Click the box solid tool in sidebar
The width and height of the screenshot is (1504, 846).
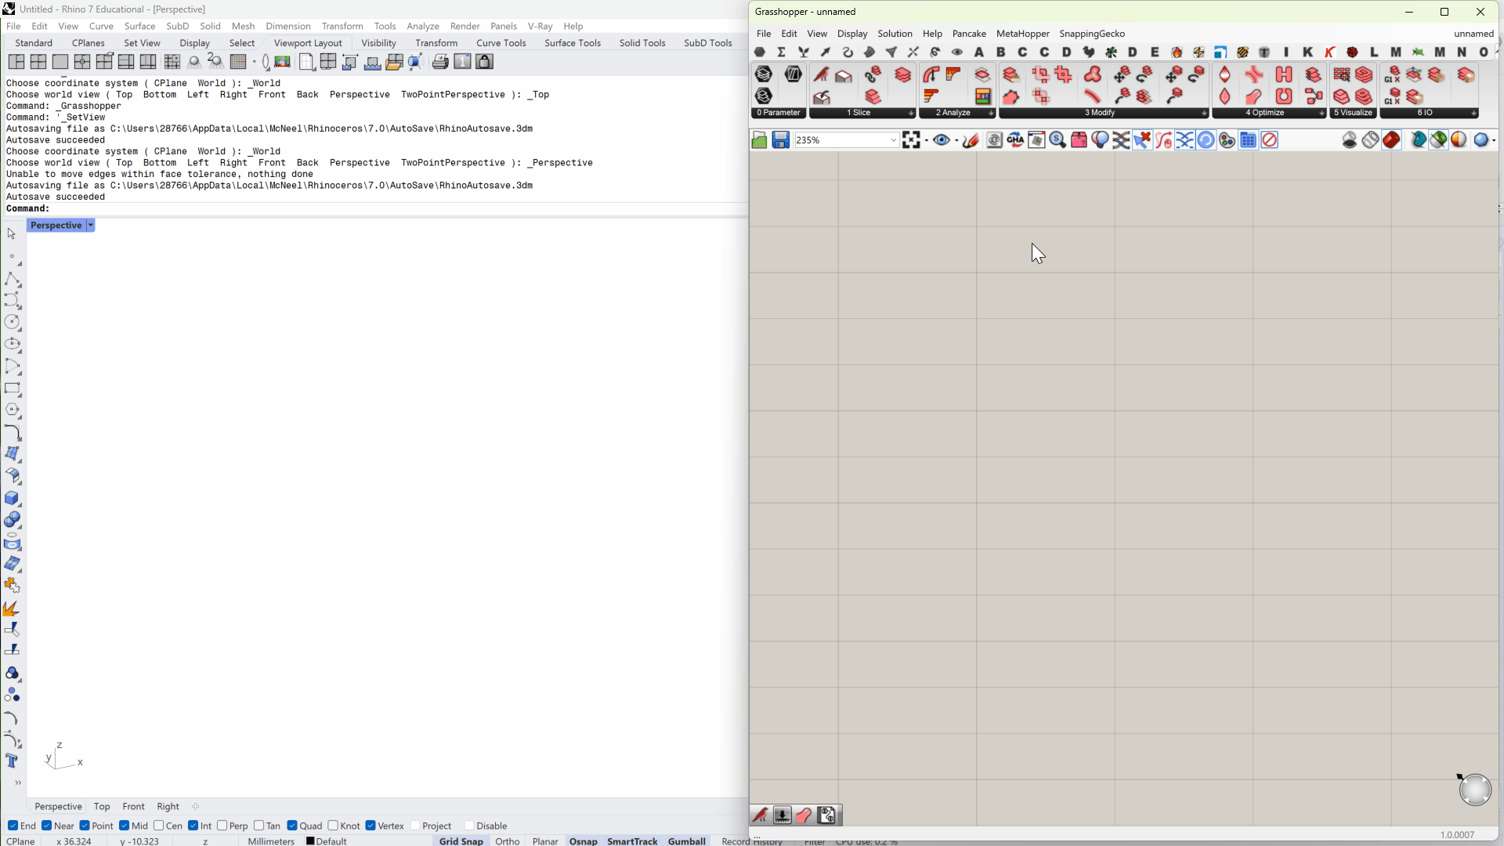[12, 498]
